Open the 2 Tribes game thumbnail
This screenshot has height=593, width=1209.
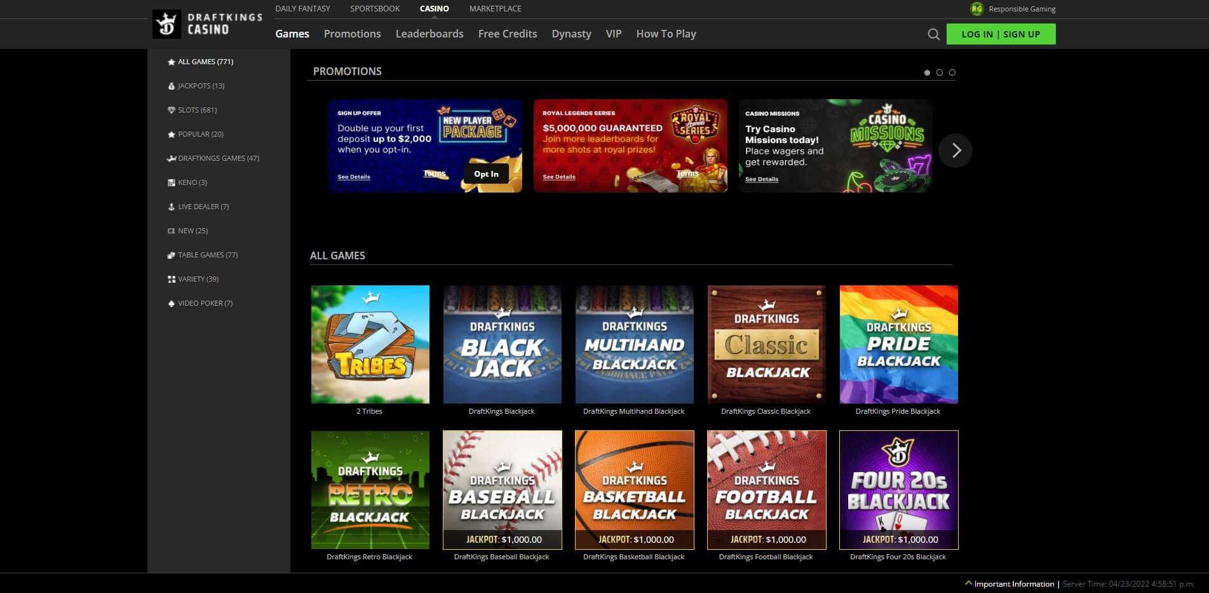click(370, 344)
